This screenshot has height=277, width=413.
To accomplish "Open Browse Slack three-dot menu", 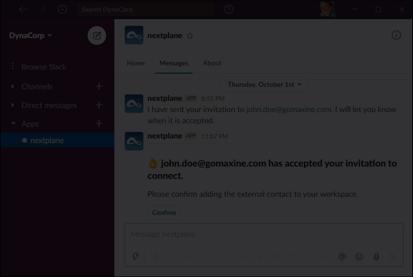I will click(x=12, y=66).
